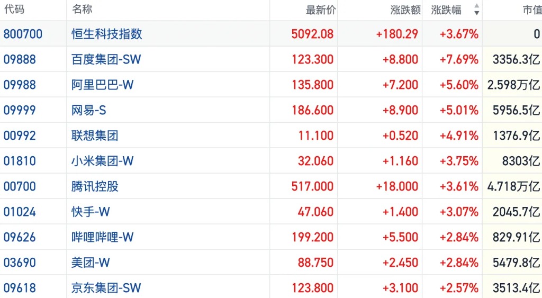Select the 联想集团 stock name
Image resolution: width=542 pixels, height=298 pixels.
click(x=95, y=136)
